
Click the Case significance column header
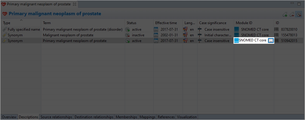(x=213, y=23)
